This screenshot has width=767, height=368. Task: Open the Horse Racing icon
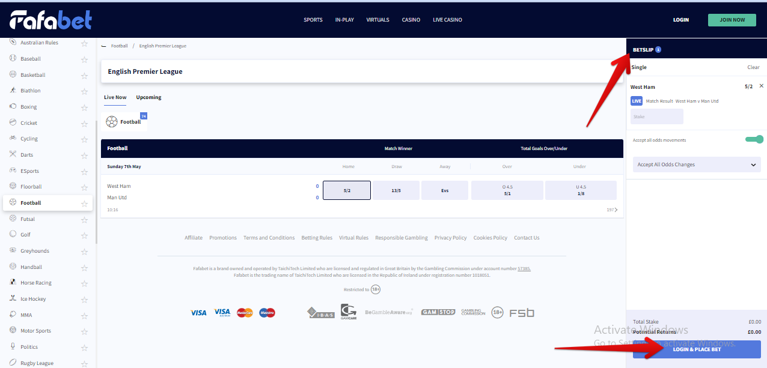(13, 282)
